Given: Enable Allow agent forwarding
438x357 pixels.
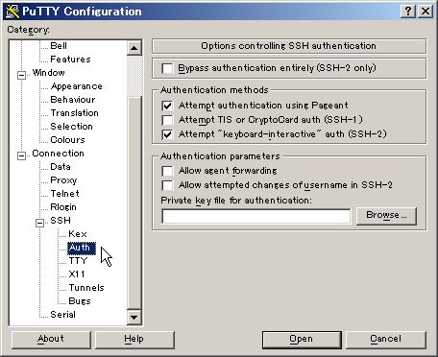Looking at the screenshot, I should (167, 171).
